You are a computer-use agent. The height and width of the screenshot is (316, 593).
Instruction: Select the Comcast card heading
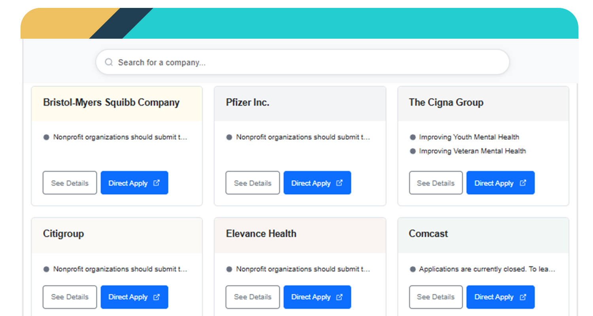click(428, 234)
